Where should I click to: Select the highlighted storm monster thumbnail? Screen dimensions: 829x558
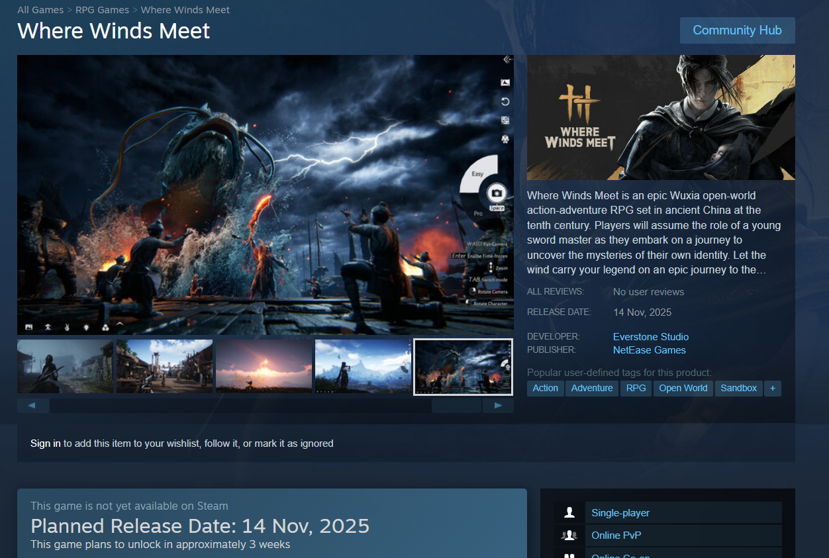[x=463, y=367]
